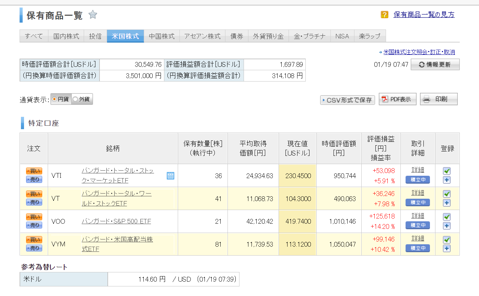
Task: Switch to the 中国株式 tab
Action: [x=162, y=36]
